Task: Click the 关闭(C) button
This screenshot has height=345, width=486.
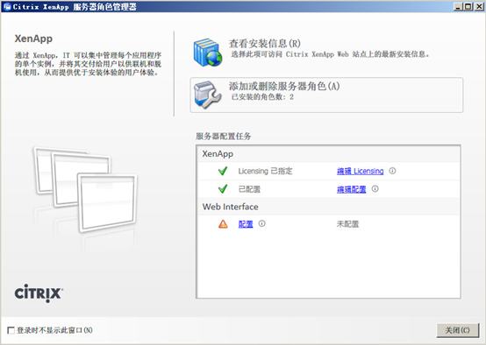Action: point(457,330)
